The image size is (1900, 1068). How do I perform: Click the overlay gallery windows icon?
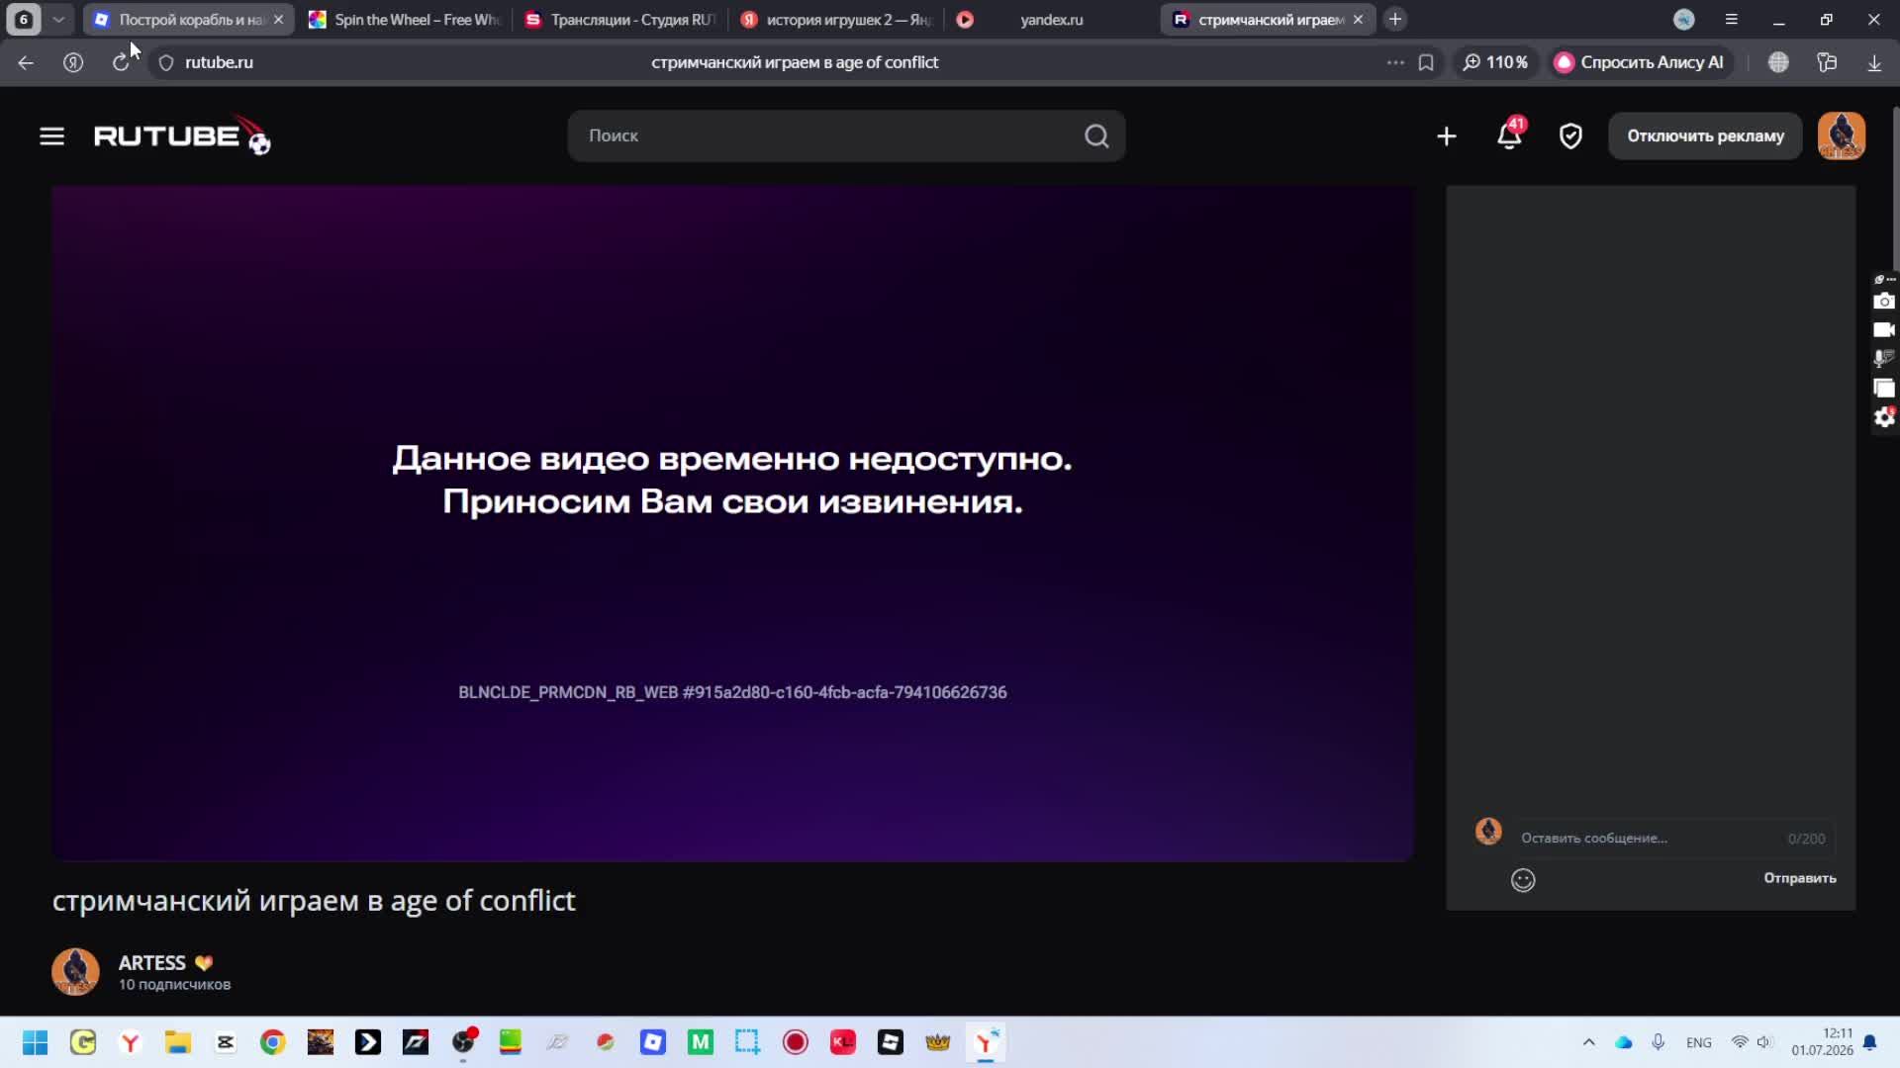click(1883, 388)
